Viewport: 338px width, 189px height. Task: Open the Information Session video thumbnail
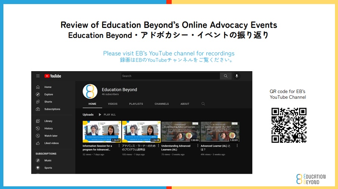pyautogui.click(x=102, y=132)
